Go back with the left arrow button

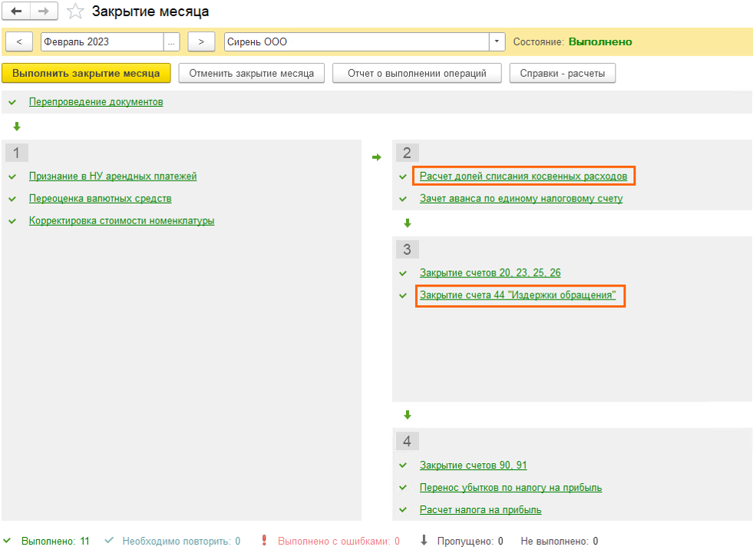(x=16, y=11)
